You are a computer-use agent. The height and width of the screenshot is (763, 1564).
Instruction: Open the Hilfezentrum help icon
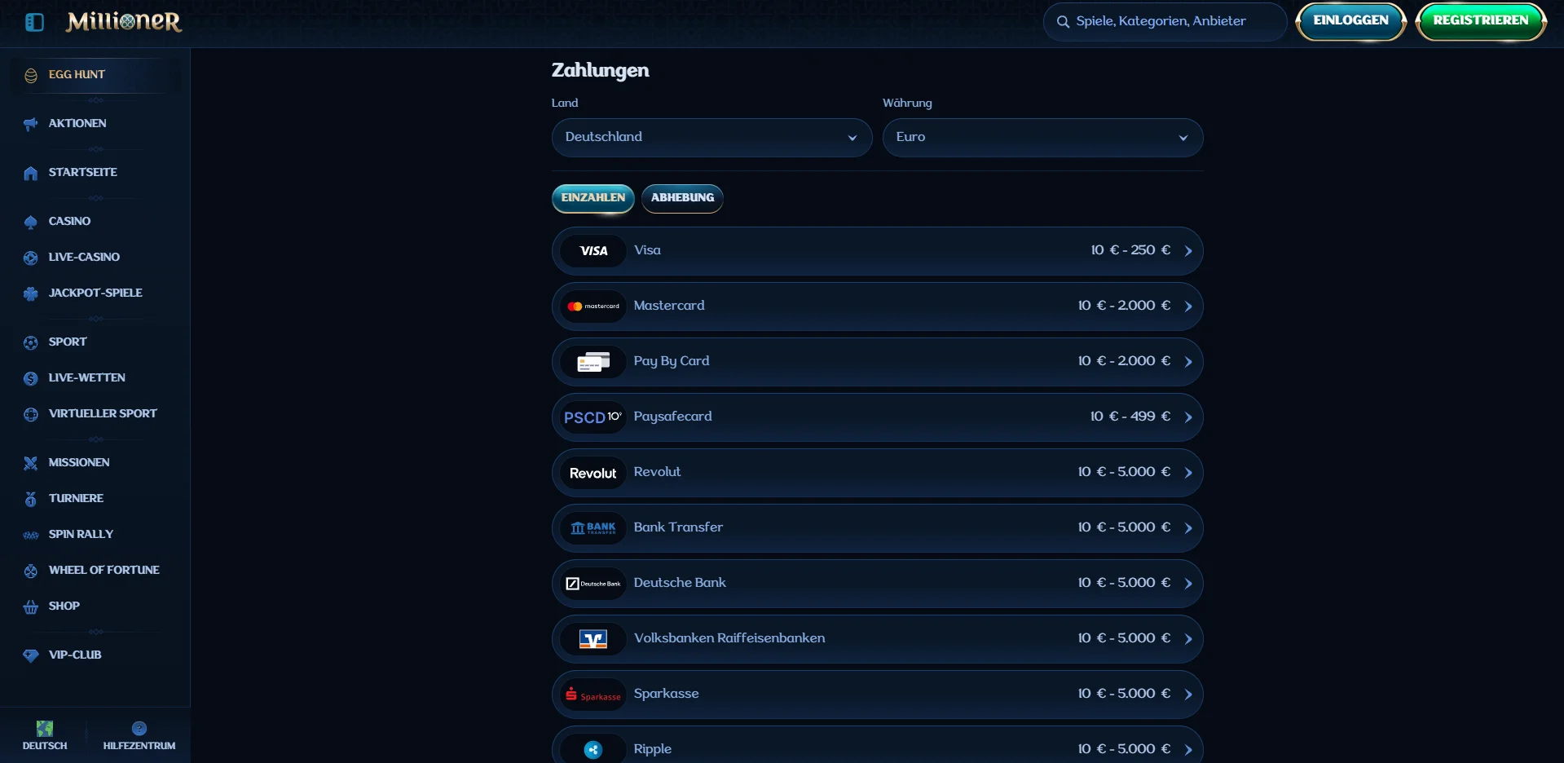[x=139, y=729]
